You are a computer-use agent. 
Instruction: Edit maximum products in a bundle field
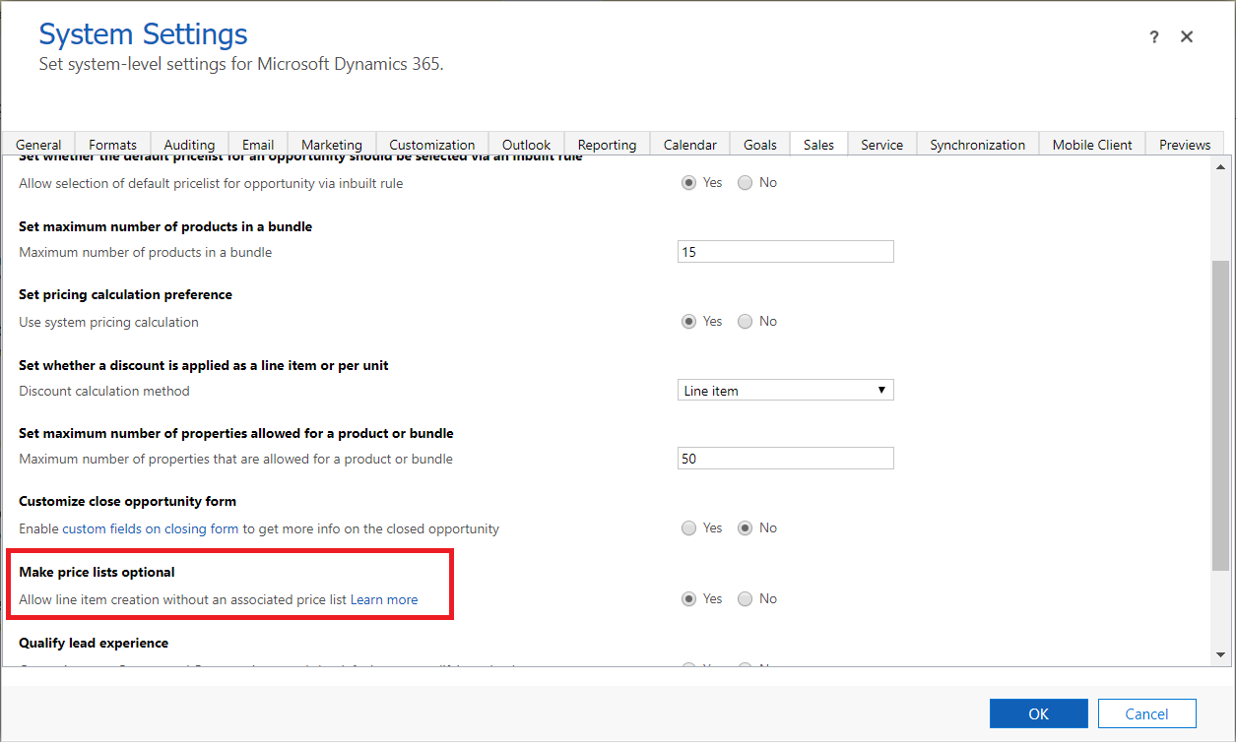pyautogui.click(x=786, y=252)
